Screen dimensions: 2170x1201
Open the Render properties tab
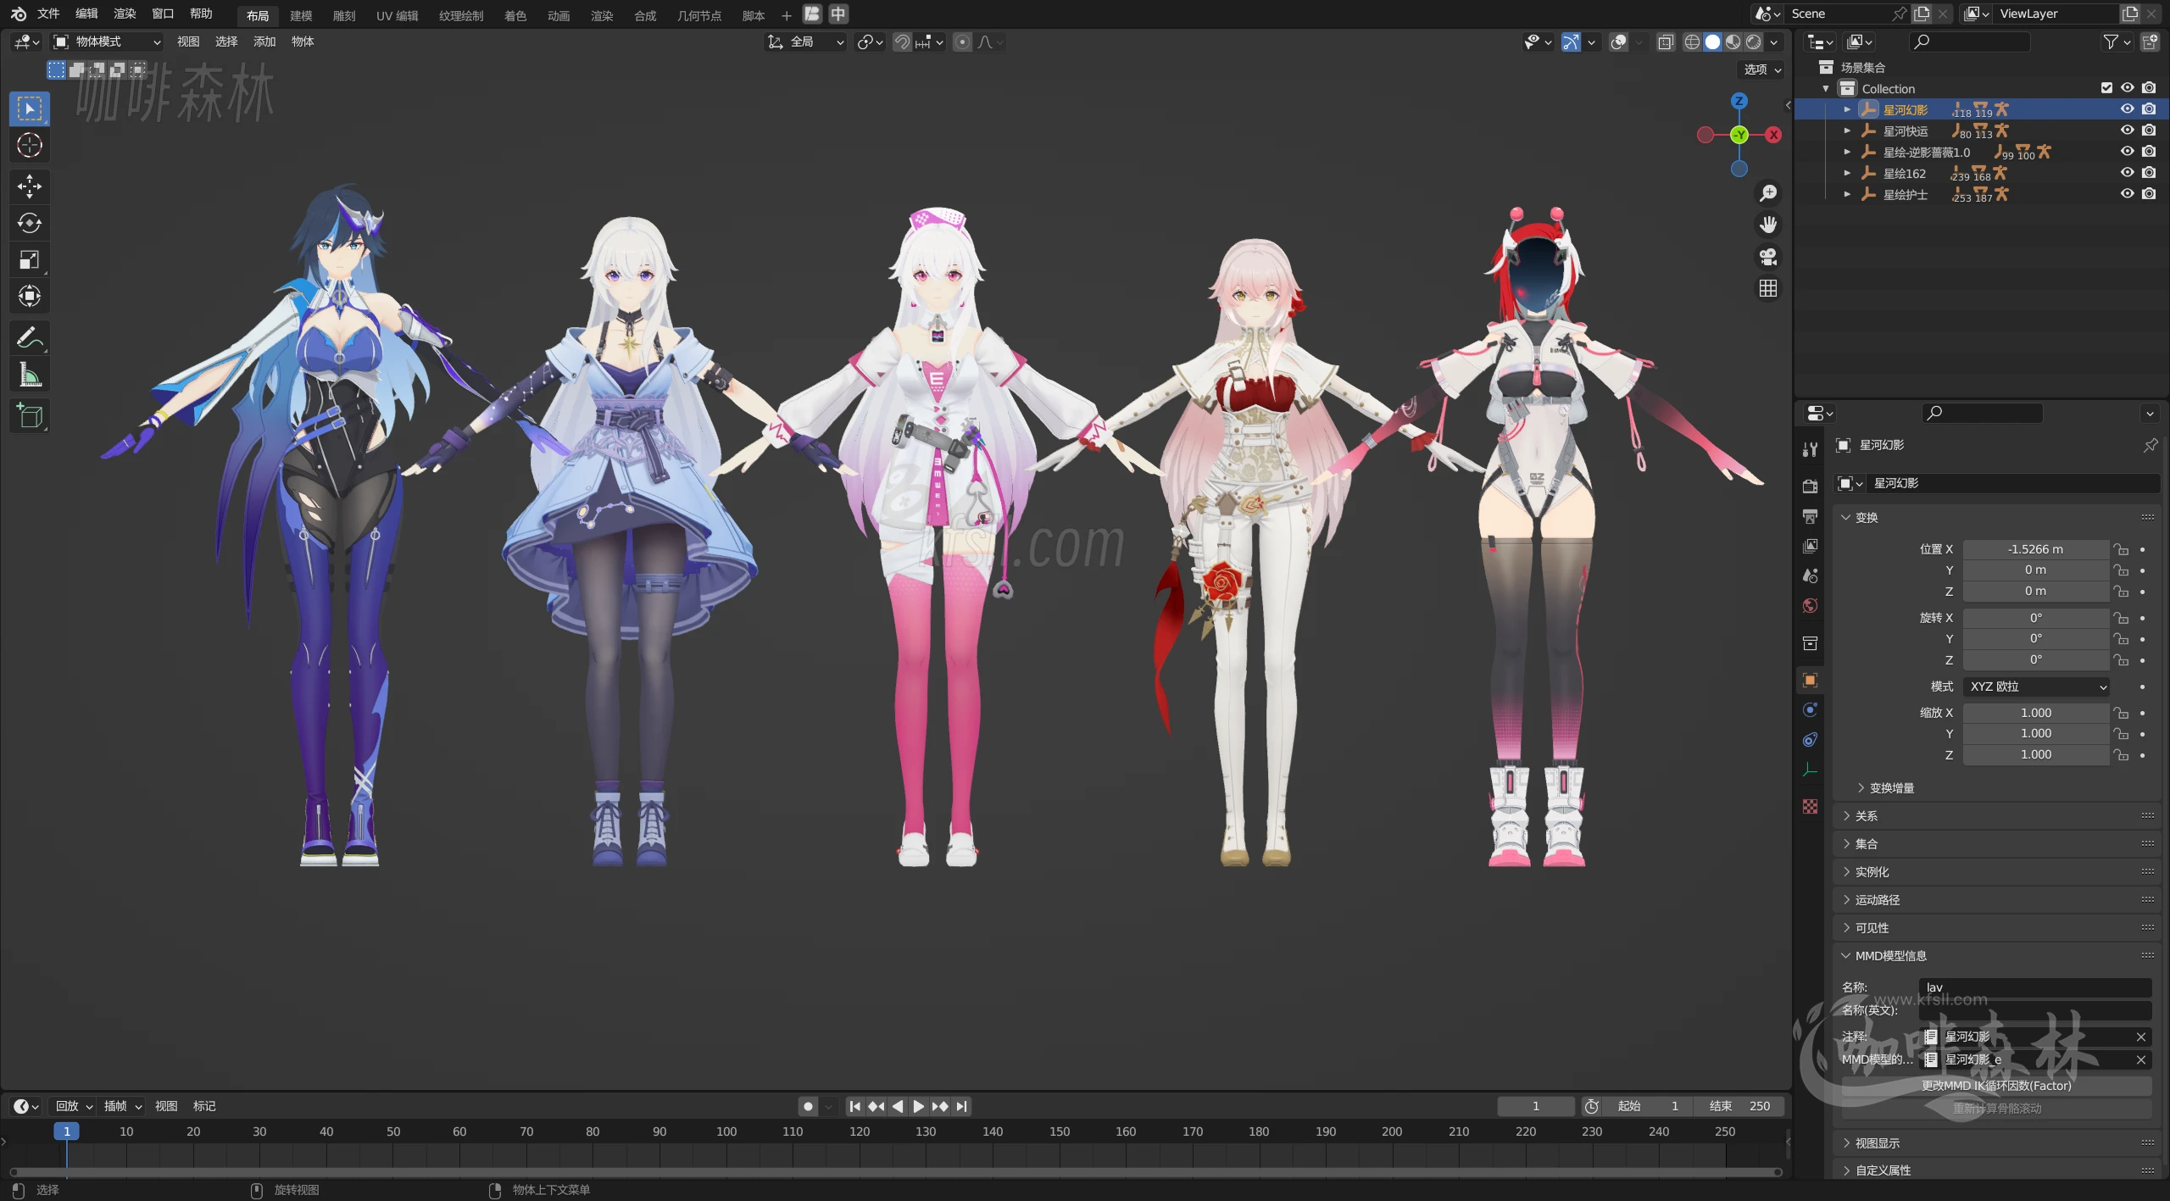click(x=1810, y=486)
